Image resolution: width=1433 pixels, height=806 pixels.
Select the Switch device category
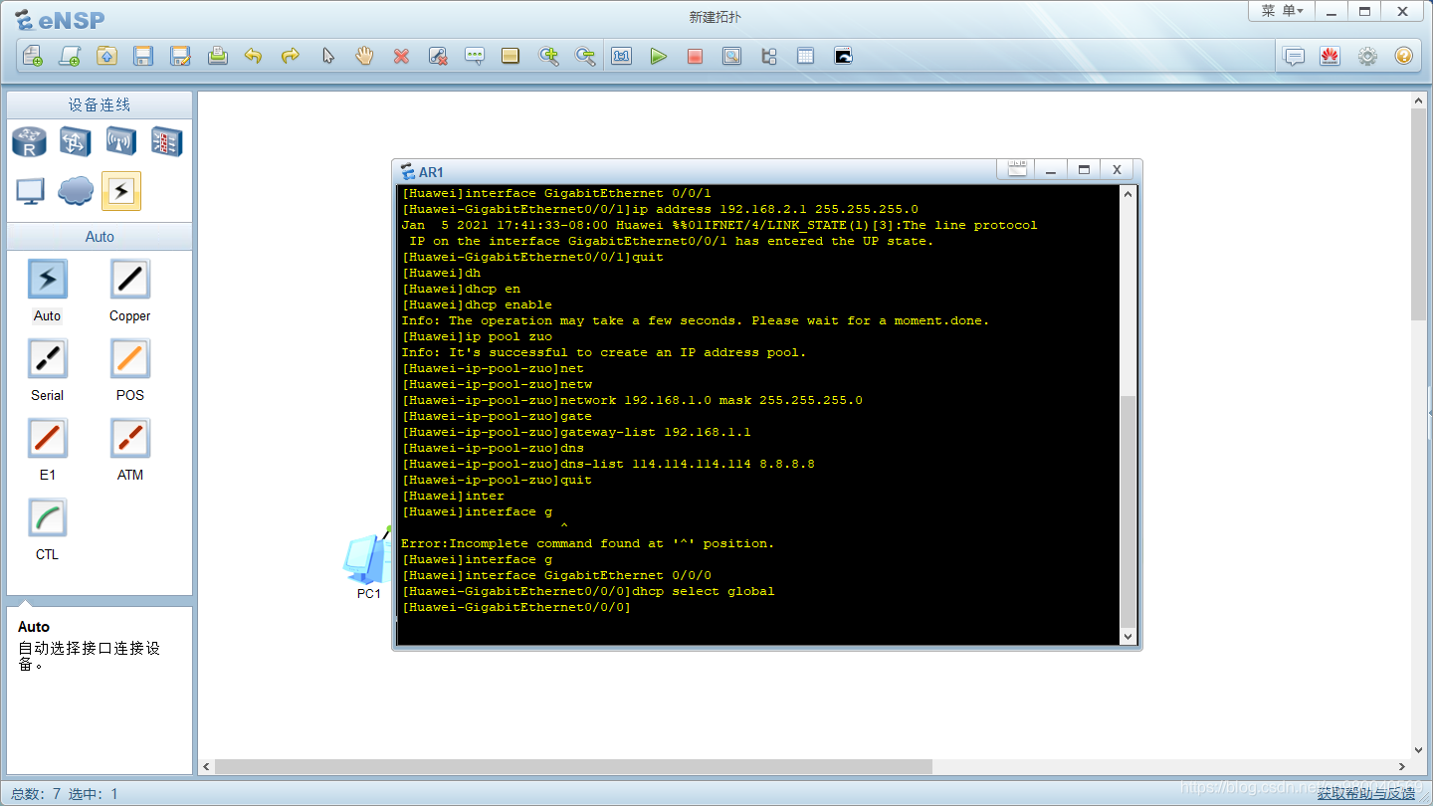tap(75, 142)
